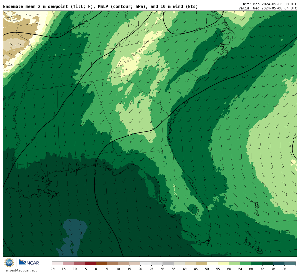Click the NCAR logo

(x=29, y=263)
